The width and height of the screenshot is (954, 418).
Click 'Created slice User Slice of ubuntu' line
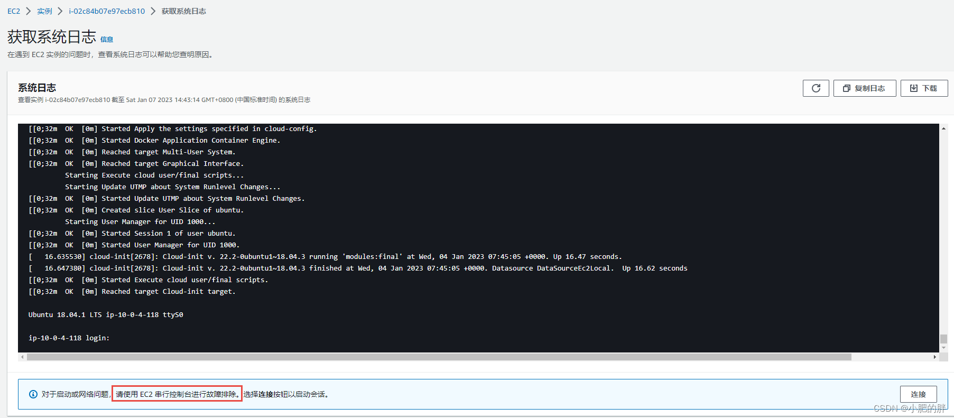(136, 210)
